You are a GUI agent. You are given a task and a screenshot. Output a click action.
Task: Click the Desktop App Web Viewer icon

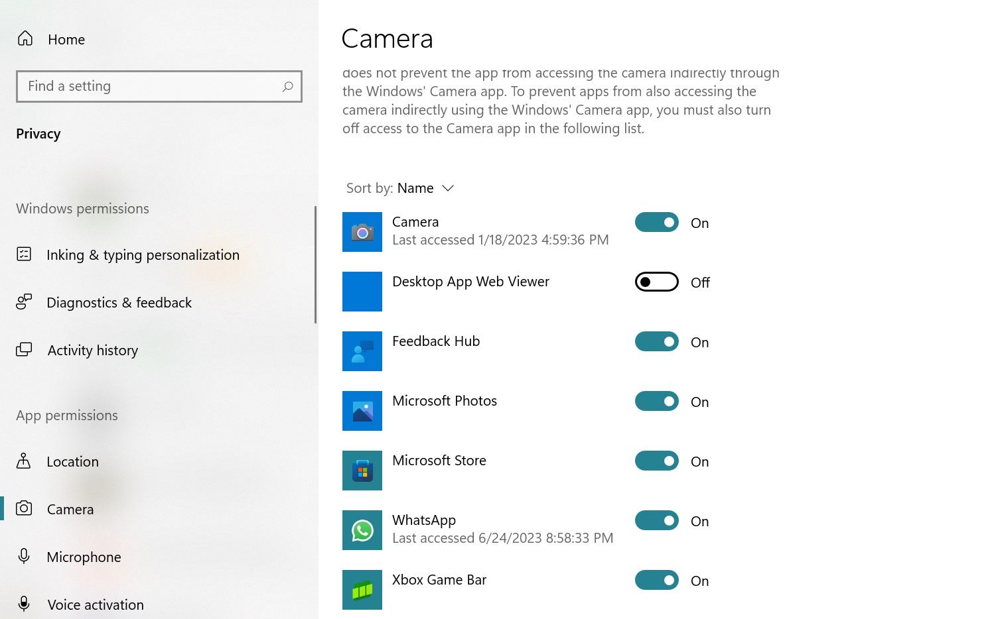[x=362, y=292]
